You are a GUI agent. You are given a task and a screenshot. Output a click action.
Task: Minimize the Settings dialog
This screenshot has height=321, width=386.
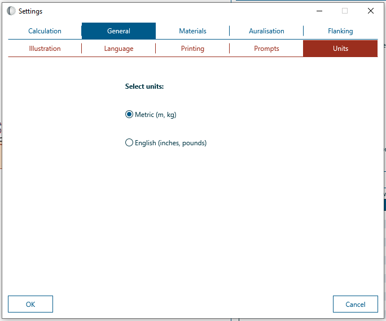pyautogui.click(x=319, y=11)
